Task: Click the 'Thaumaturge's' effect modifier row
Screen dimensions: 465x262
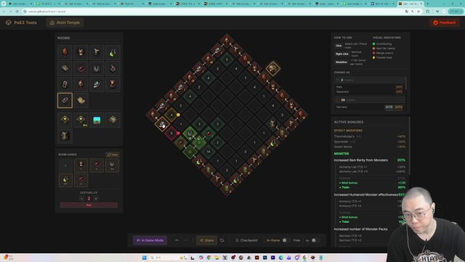Action: click(370, 136)
